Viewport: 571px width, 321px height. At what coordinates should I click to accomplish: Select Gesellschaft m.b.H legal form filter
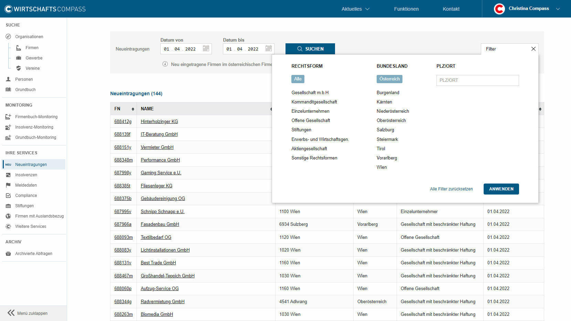[310, 93]
